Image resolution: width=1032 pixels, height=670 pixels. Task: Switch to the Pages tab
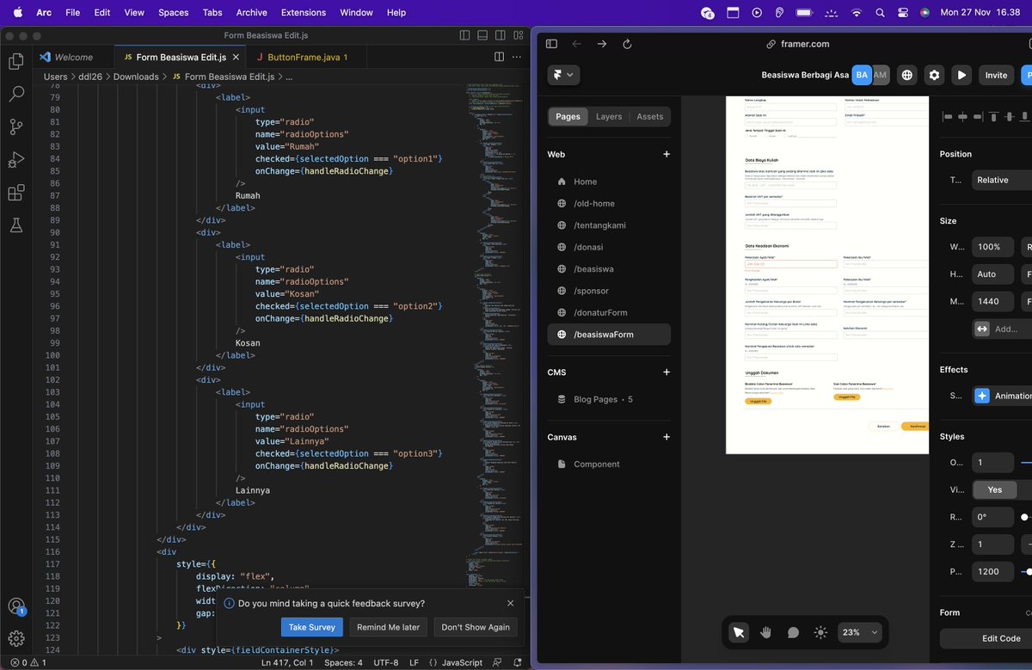(x=568, y=116)
